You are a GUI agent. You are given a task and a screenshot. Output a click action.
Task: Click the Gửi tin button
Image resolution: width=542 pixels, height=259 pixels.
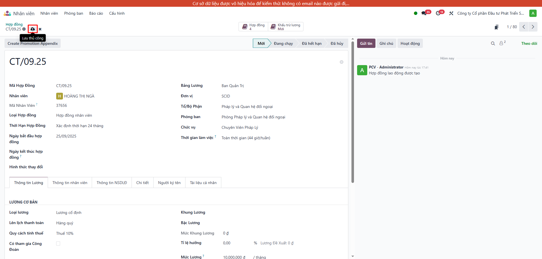366,43
